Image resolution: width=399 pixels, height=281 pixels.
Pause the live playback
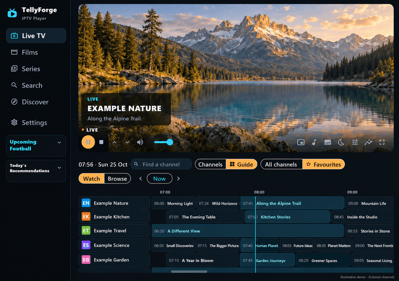(88, 142)
